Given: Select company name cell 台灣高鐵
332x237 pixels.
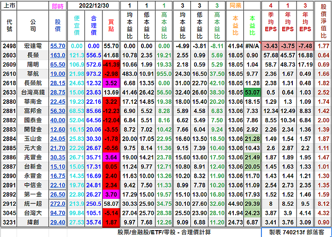Looking at the screenshot, I should (33, 92).
